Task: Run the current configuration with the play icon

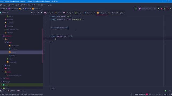Action: click(158, 9)
